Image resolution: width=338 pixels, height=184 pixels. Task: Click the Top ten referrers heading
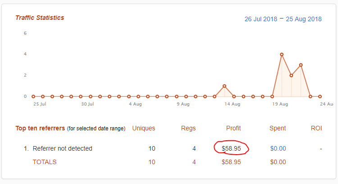pos(40,129)
